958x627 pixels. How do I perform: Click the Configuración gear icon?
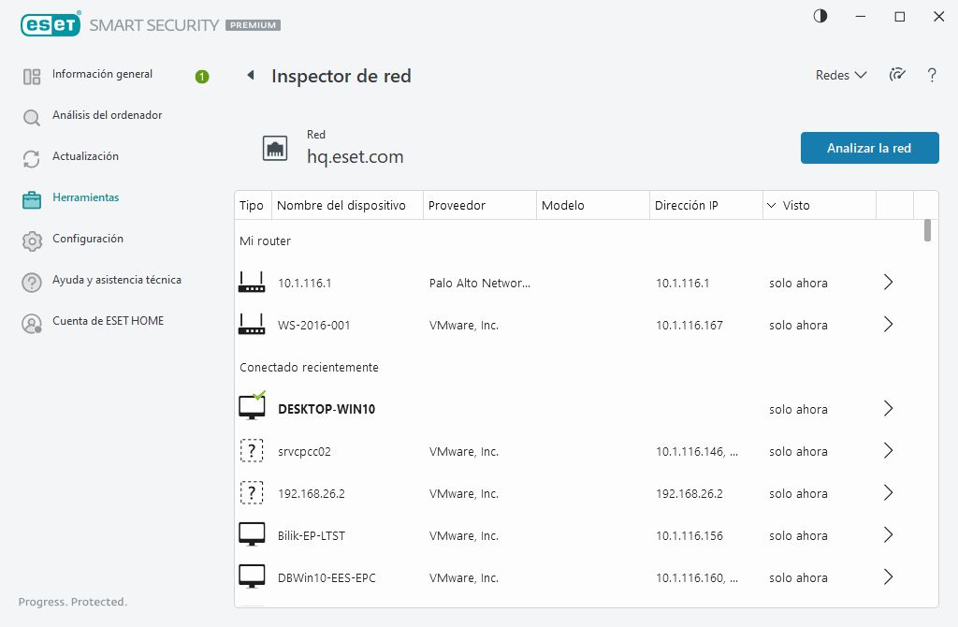pos(32,241)
